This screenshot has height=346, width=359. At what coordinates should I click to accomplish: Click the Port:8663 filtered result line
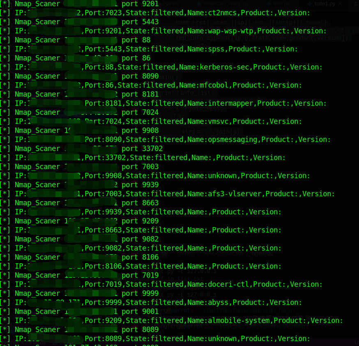pyautogui.click(x=140, y=230)
